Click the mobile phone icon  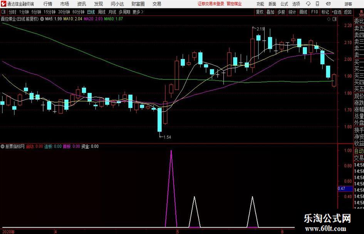pyautogui.click(x=317, y=4)
